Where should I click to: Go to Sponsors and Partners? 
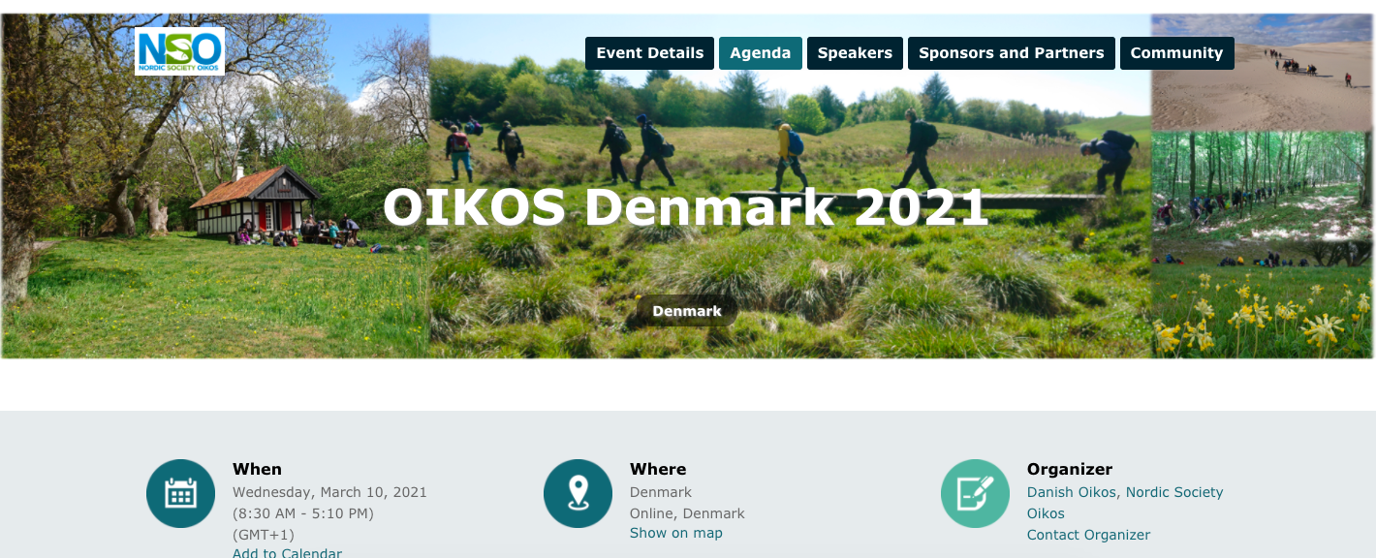[1012, 53]
